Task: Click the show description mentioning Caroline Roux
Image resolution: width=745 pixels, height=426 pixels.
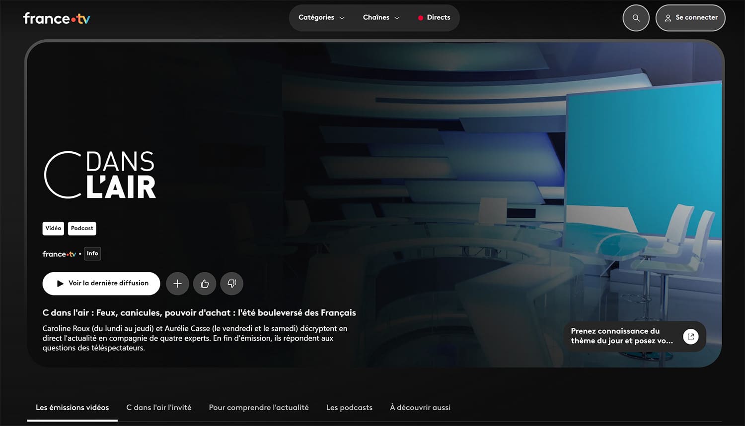Action: coord(195,338)
